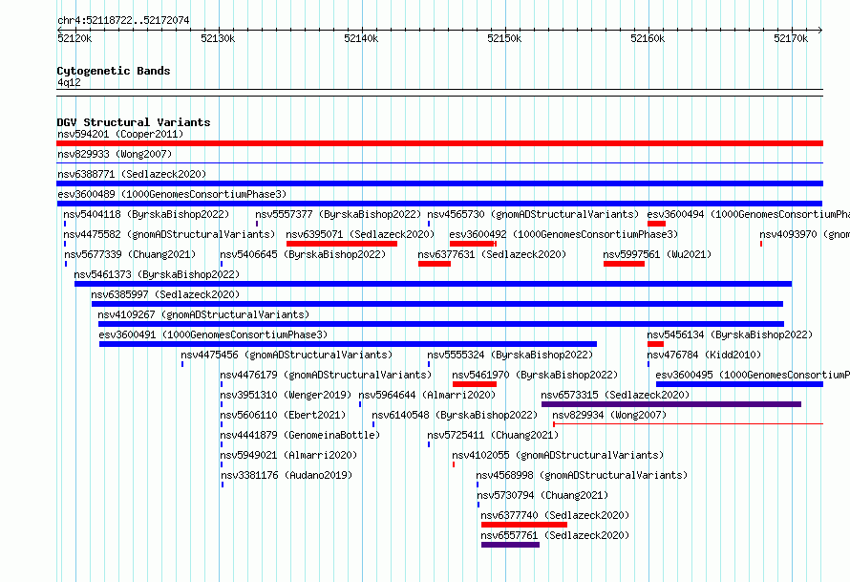Click nsv4565730 (gnomADStructuralVariants) label

click(533, 214)
